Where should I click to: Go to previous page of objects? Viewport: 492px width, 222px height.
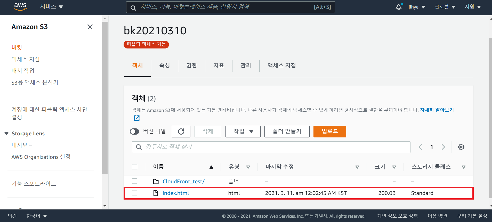[421, 147]
